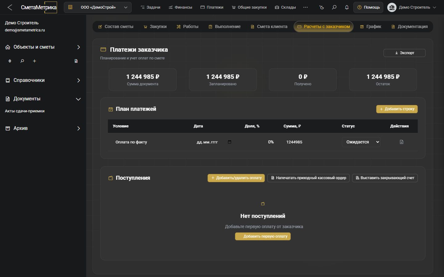This screenshot has height=277, width=444.
Task: Switch to Состав сметы tab
Action: pos(116,27)
